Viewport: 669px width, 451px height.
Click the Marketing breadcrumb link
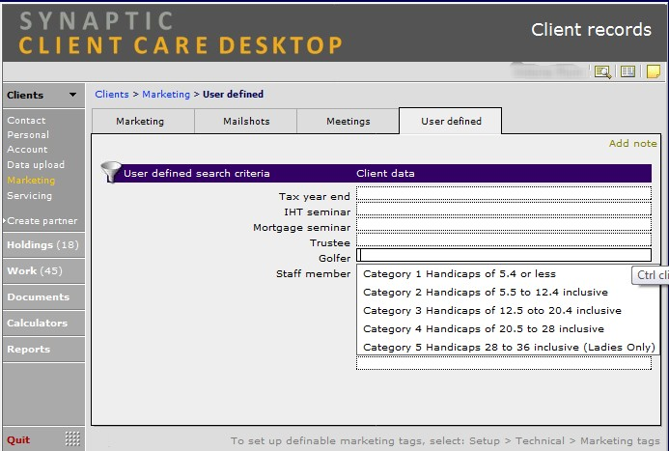coord(166,95)
